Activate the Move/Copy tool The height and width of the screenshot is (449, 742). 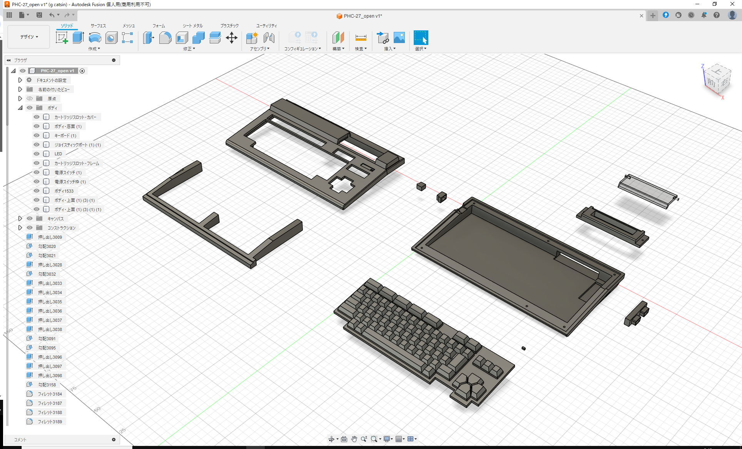(x=232, y=38)
